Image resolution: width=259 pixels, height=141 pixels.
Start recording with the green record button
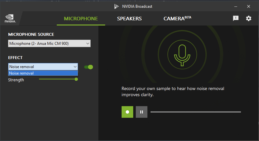pyautogui.click(x=127, y=112)
